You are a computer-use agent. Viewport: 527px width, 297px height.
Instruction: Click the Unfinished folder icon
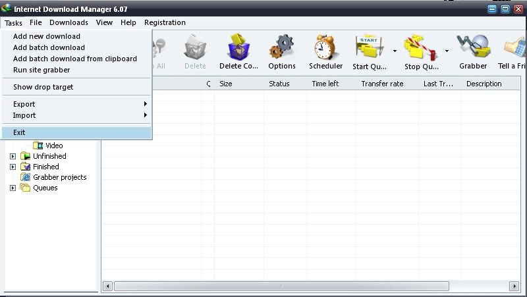pos(25,156)
